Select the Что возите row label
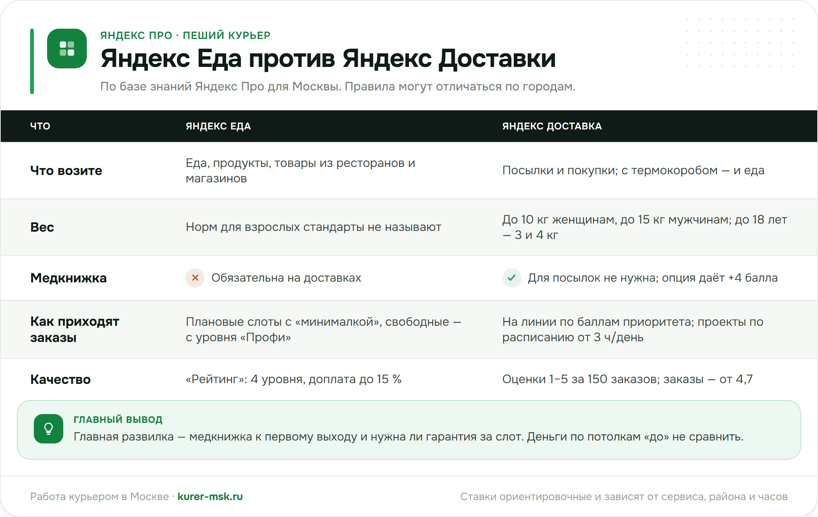The image size is (818, 517). pos(66,171)
